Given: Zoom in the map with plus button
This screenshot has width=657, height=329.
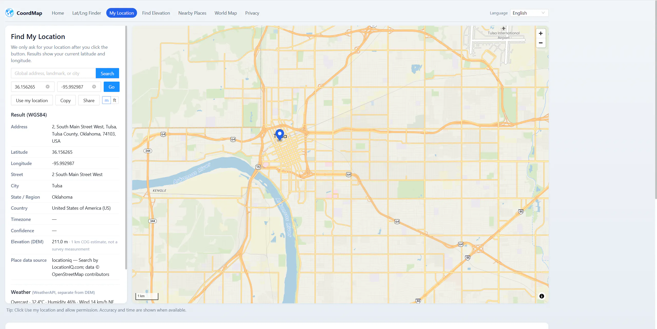Looking at the screenshot, I should (541, 33).
